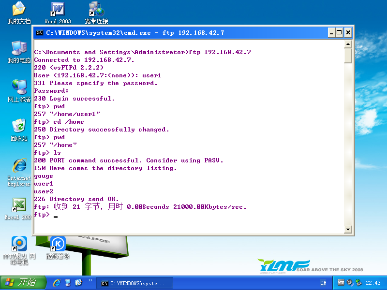Click the VMware Tools tray icon

(x=341, y=282)
